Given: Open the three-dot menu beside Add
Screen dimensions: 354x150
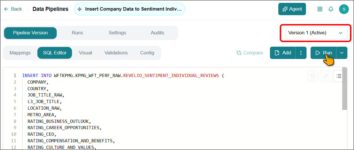Looking at the screenshot, I should [x=301, y=53].
